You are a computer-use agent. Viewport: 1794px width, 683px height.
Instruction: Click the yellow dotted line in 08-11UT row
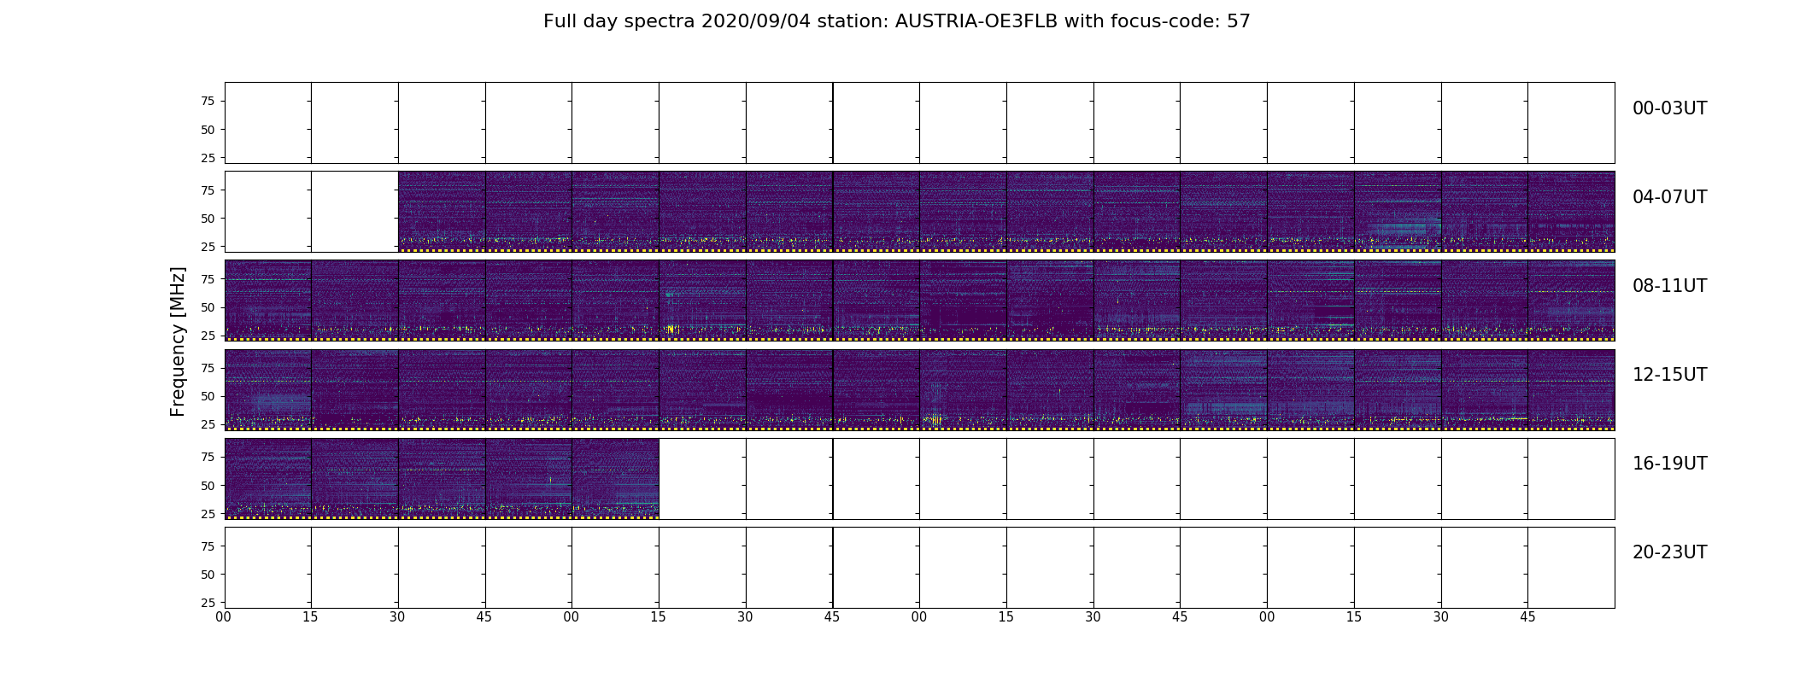(x=920, y=339)
